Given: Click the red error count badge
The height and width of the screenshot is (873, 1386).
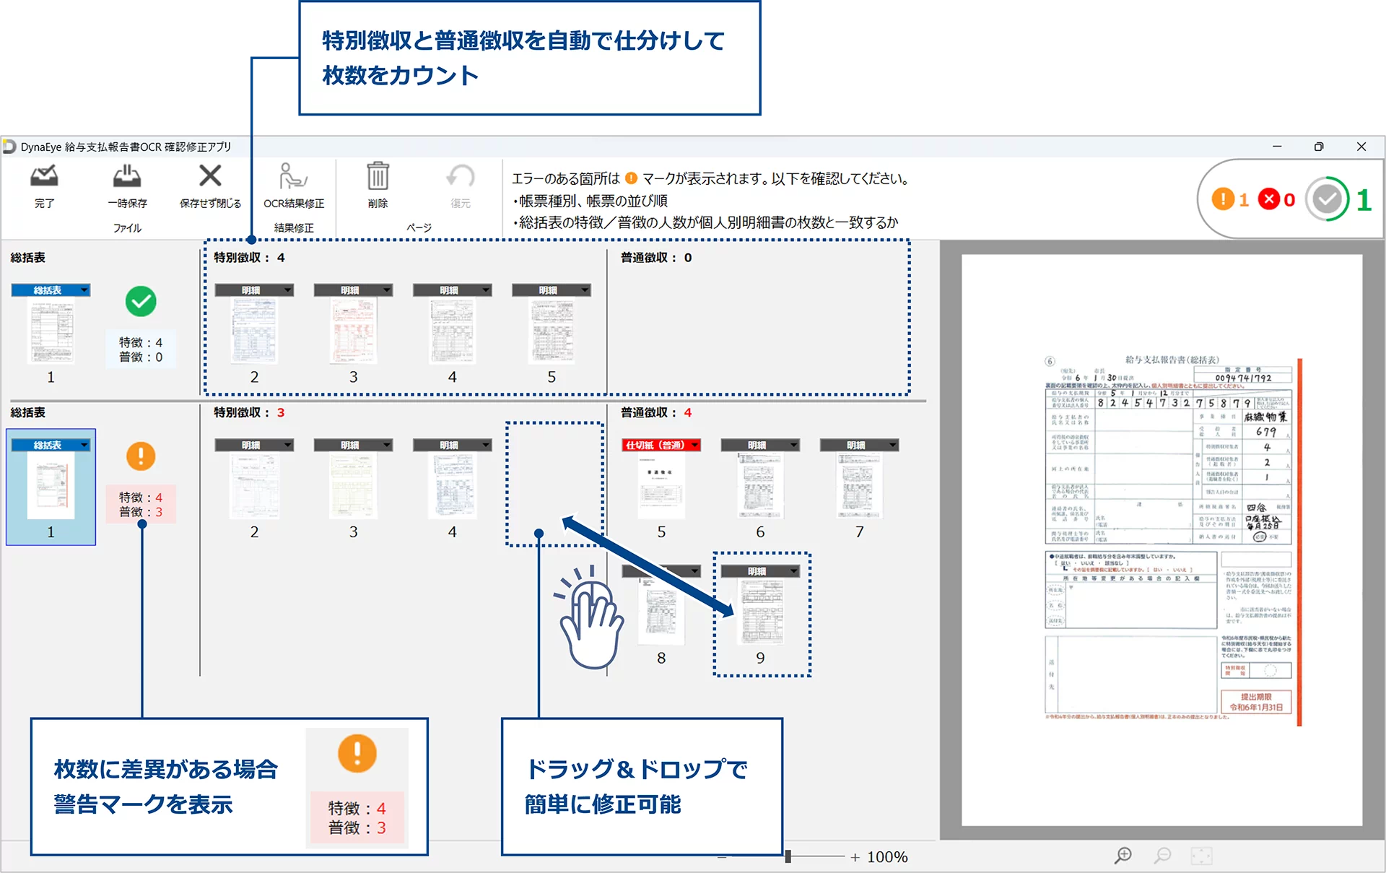Looking at the screenshot, I should 1270,199.
